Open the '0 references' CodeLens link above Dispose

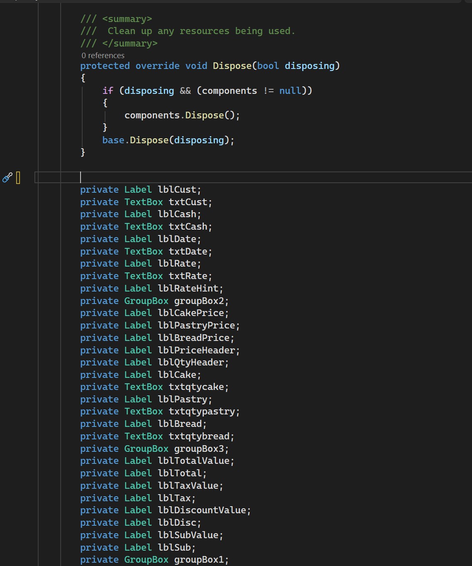[x=103, y=55]
